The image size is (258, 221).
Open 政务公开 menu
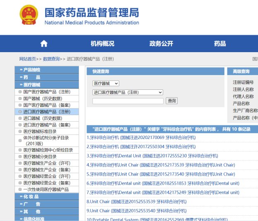click(x=161, y=44)
